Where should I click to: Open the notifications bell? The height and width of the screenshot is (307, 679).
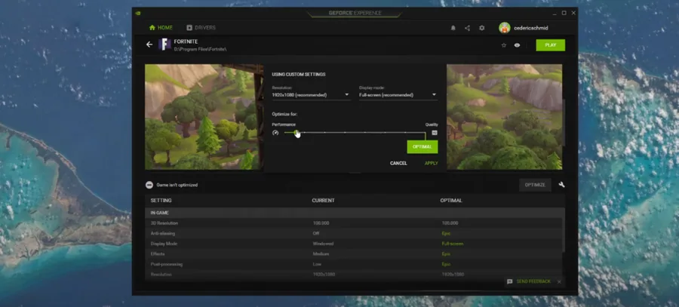point(453,28)
